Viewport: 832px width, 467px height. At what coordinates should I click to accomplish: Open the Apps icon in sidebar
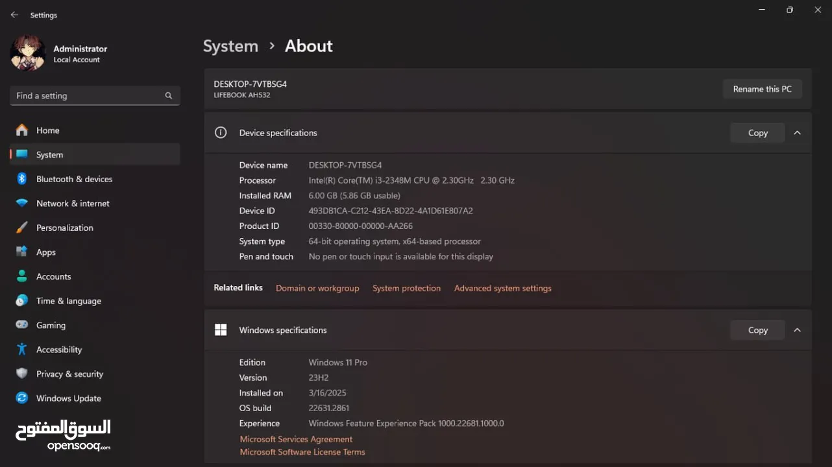22,252
